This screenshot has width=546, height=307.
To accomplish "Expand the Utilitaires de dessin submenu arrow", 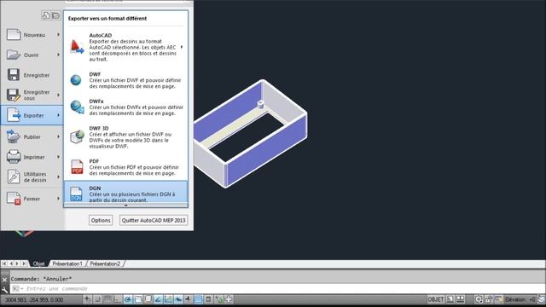I will tap(58, 177).
